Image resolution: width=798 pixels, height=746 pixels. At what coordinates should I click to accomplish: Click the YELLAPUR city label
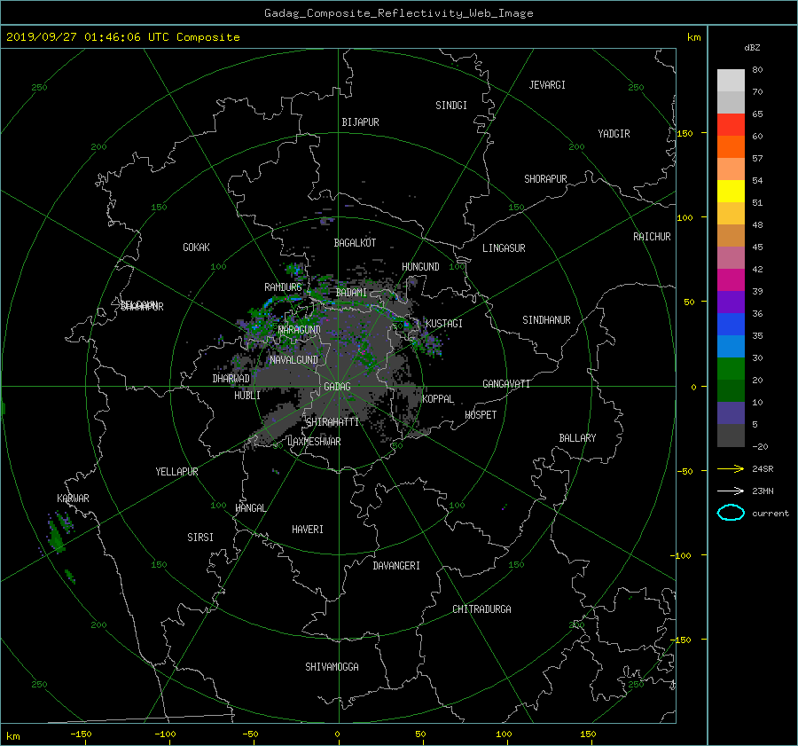click(176, 472)
